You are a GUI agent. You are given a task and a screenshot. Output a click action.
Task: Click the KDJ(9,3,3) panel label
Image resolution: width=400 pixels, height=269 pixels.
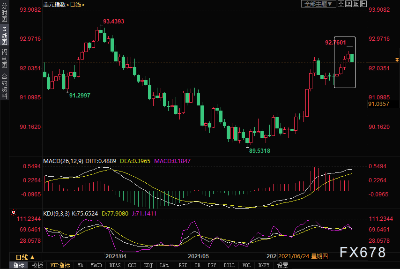point(56,214)
